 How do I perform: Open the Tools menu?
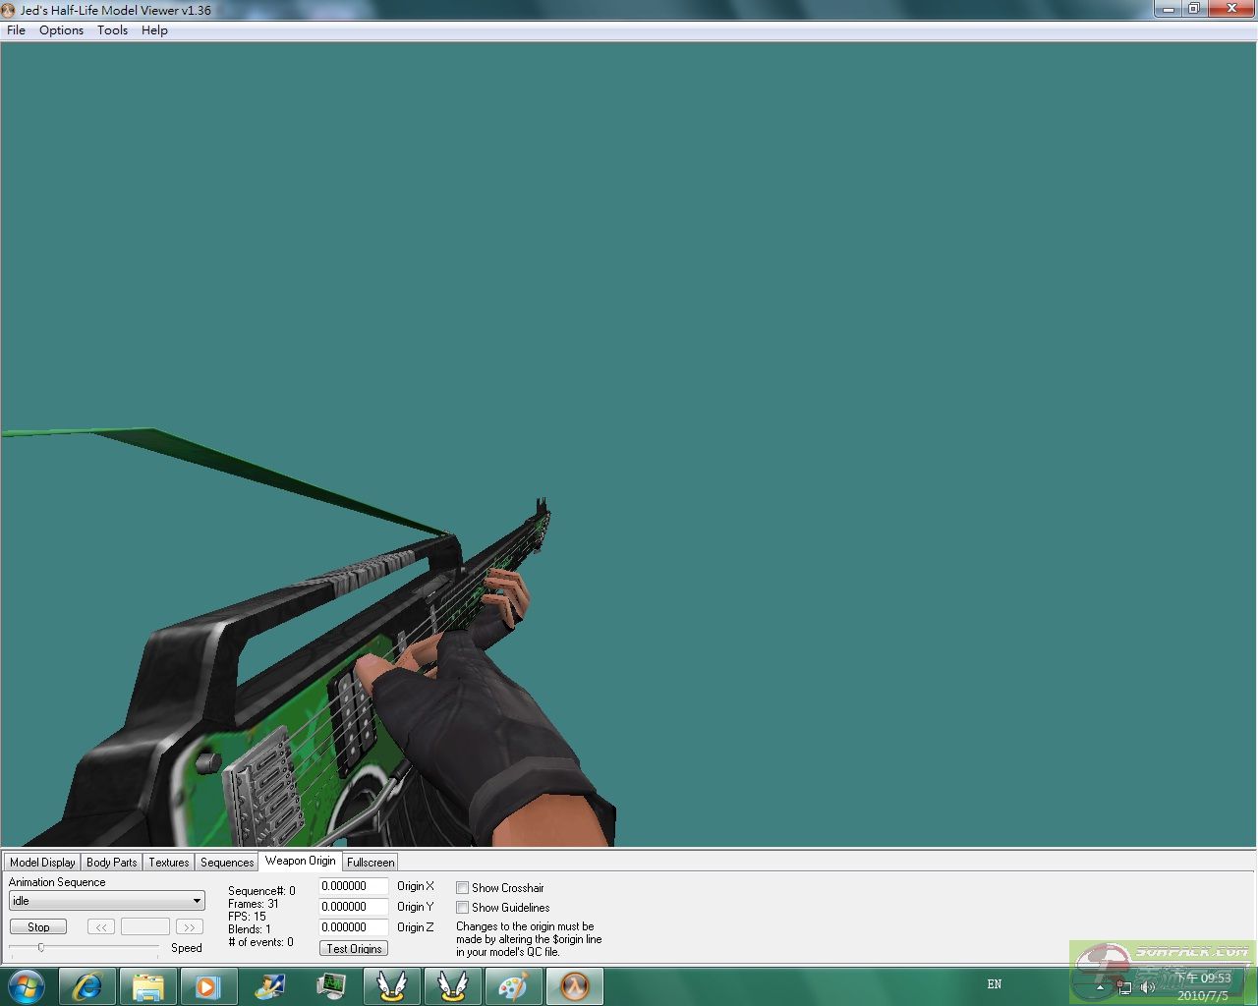[x=112, y=30]
